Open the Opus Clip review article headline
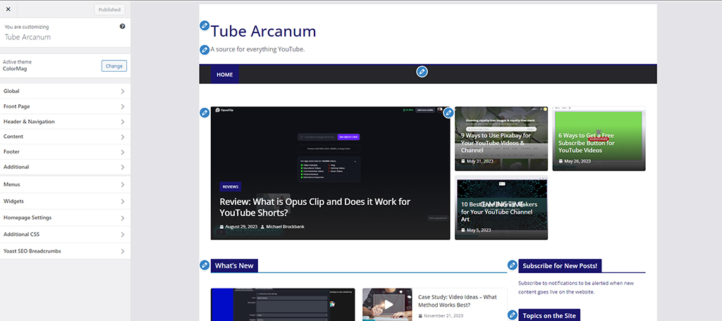 [x=315, y=207]
